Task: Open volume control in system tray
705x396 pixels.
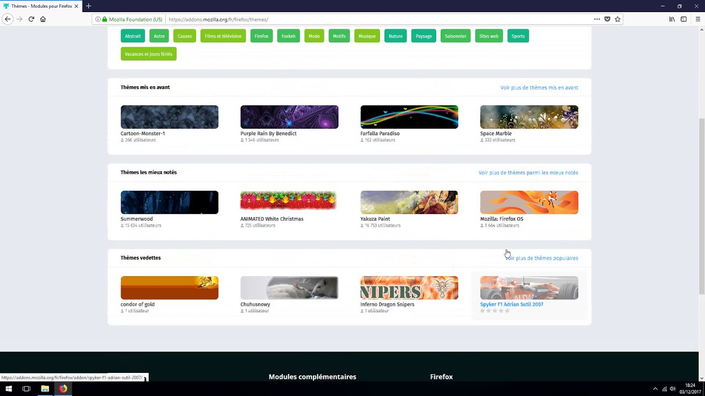Action: pos(673,389)
